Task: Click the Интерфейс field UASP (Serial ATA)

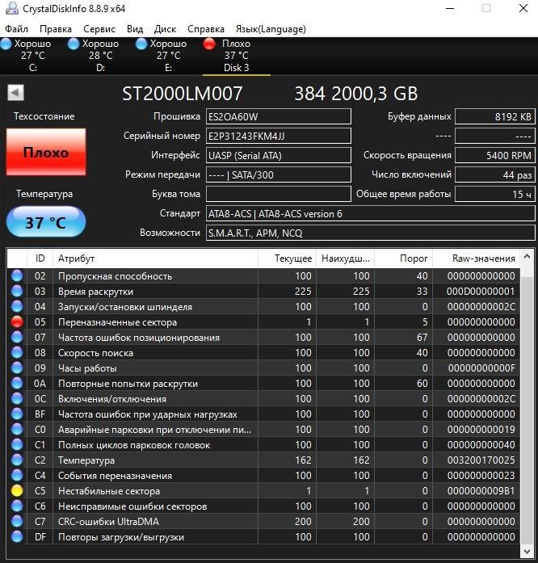Action: pos(279,155)
